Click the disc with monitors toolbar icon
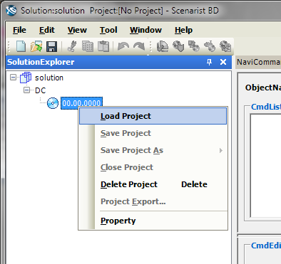Viewport: 281px width, 264px height. (194, 46)
